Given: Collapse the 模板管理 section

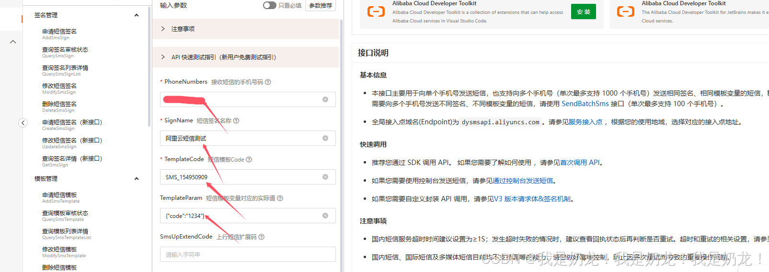Looking at the screenshot, I should (137, 179).
